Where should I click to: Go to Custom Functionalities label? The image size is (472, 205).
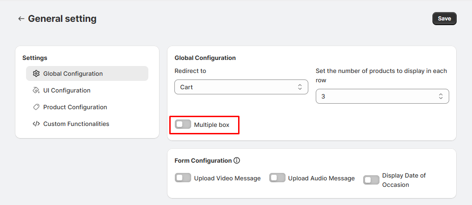76,124
